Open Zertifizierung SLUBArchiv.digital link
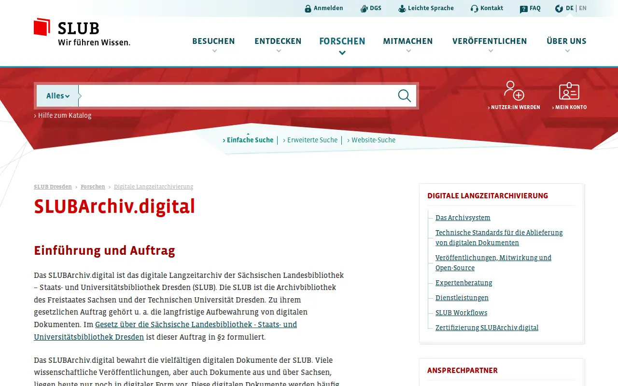The image size is (618, 386). point(487,328)
